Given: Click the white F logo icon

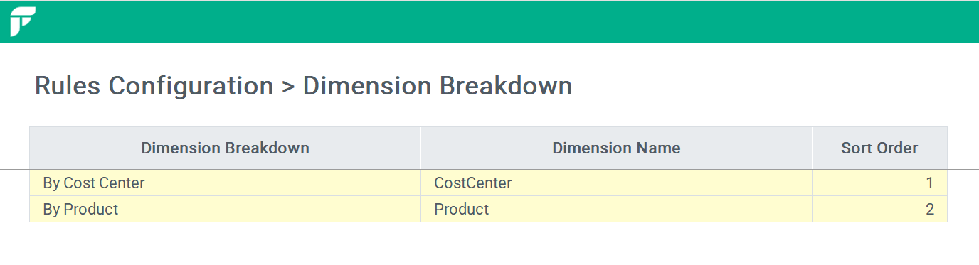Looking at the screenshot, I should point(23,22).
